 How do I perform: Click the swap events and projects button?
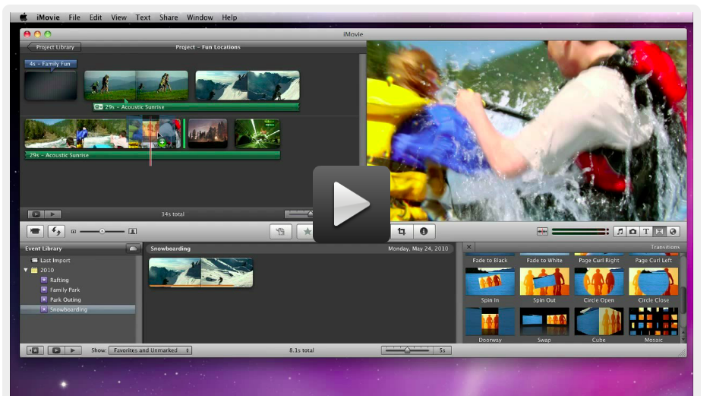(x=56, y=231)
